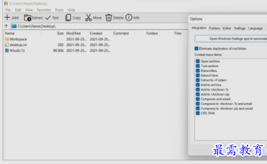Click the Copy toolbar icon
Screen dimensions: 267x164
(x=68, y=18)
